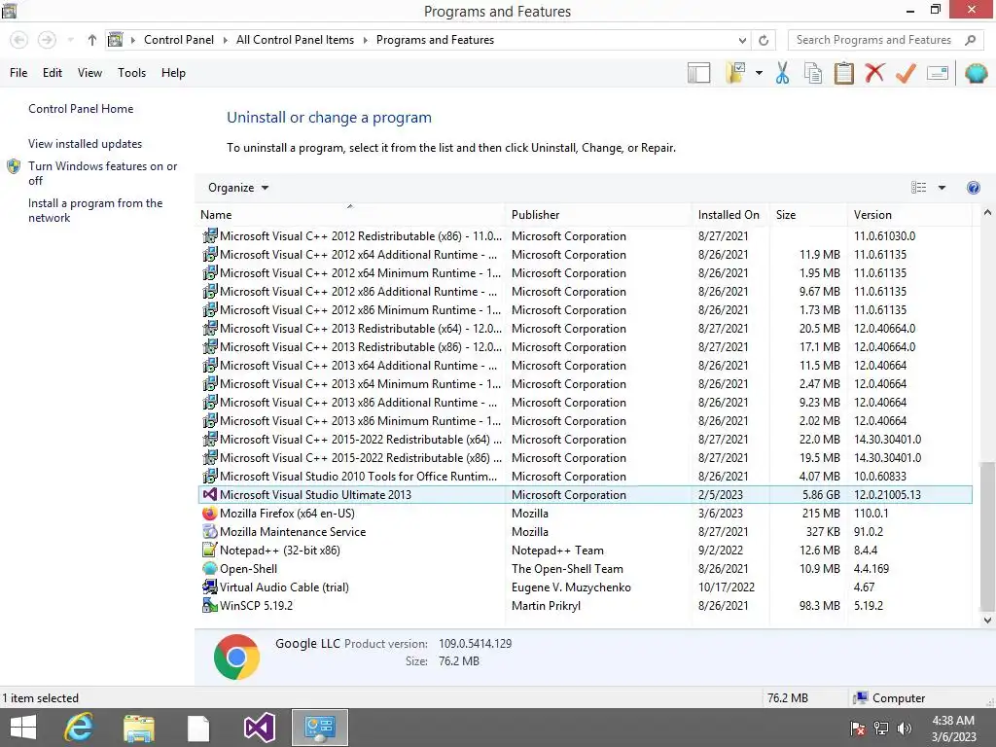Click the red X Delete icon

pyautogui.click(x=874, y=73)
